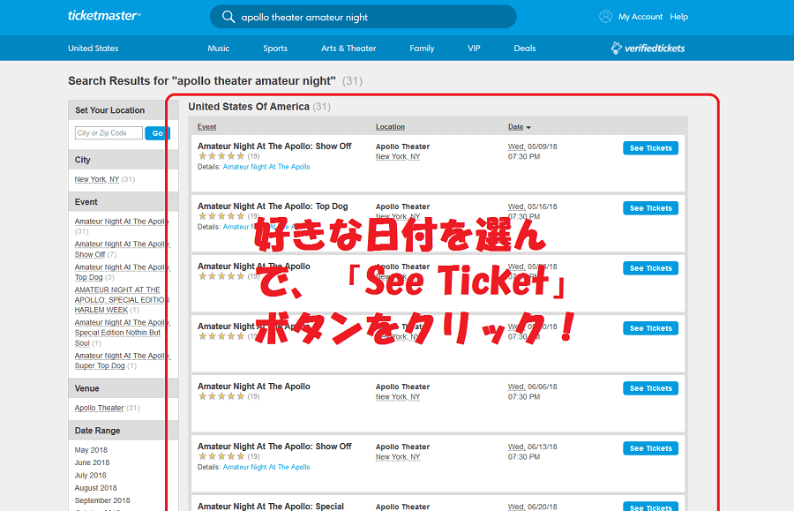Click Wed, 06/06/18 date

click(532, 387)
